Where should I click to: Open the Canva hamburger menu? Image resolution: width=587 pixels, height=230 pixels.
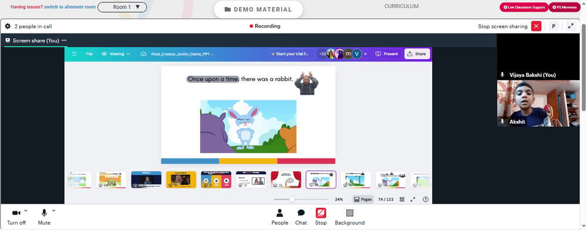point(74,54)
